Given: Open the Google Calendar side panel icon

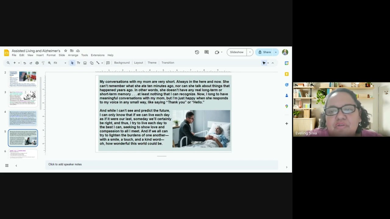Looking at the screenshot, I should click(286, 63).
